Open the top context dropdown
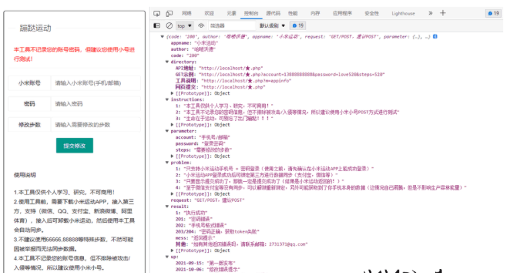The width and height of the screenshot is (512, 273). click(185, 25)
